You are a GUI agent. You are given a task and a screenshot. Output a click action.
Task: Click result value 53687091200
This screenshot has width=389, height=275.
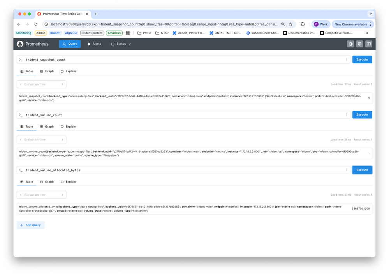[x=361, y=209]
